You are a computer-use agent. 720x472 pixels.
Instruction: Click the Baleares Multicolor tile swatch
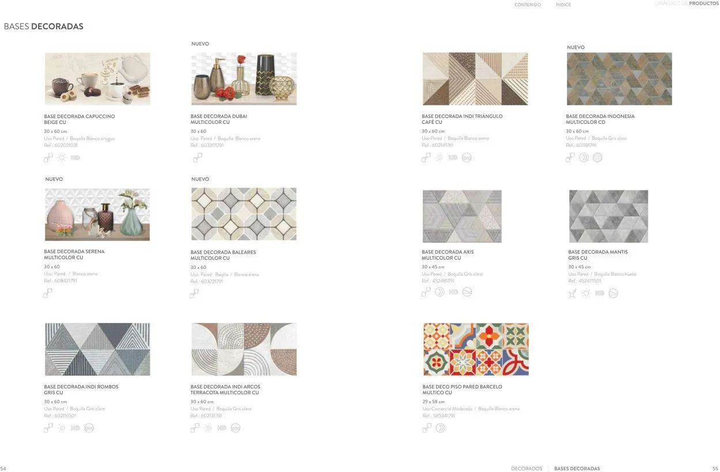[244, 214]
